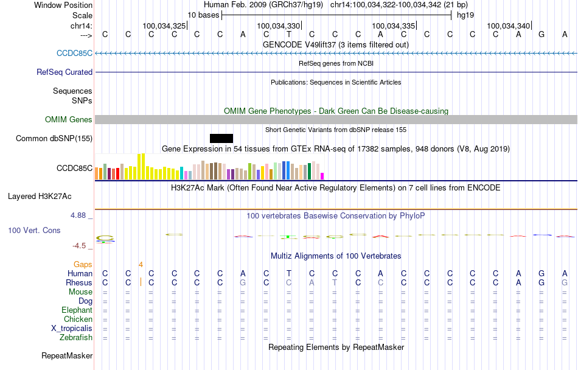Select the Elephant species label
578x370 pixels.
pyautogui.click(x=77, y=310)
